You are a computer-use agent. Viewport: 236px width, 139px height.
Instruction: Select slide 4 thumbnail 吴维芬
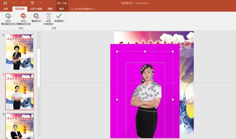click(x=20, y=126)
